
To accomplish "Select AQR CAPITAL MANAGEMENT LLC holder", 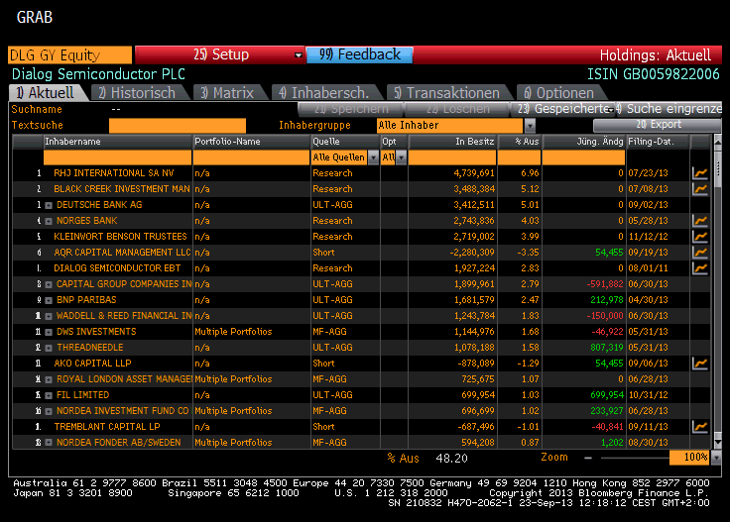I will click(122, 253).
